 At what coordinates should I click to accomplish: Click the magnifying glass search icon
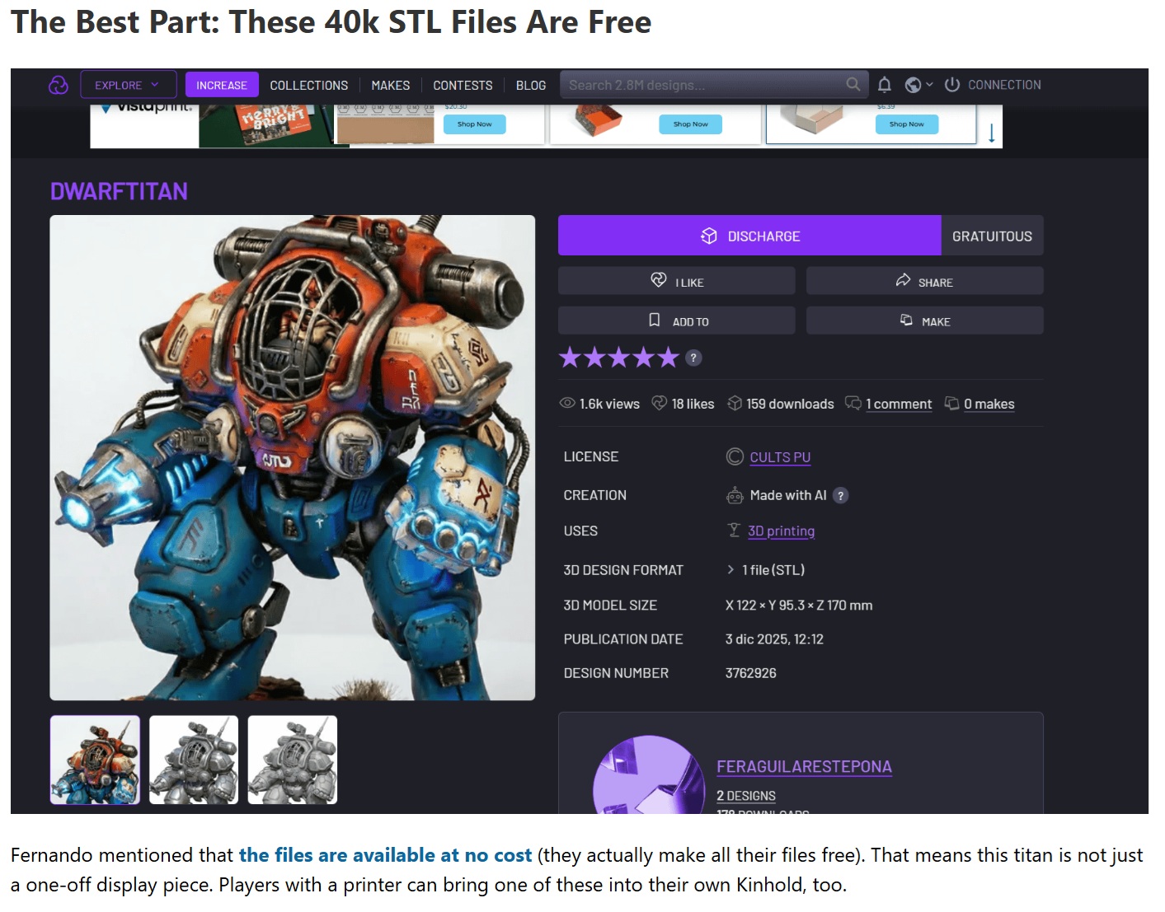point(853,84)
